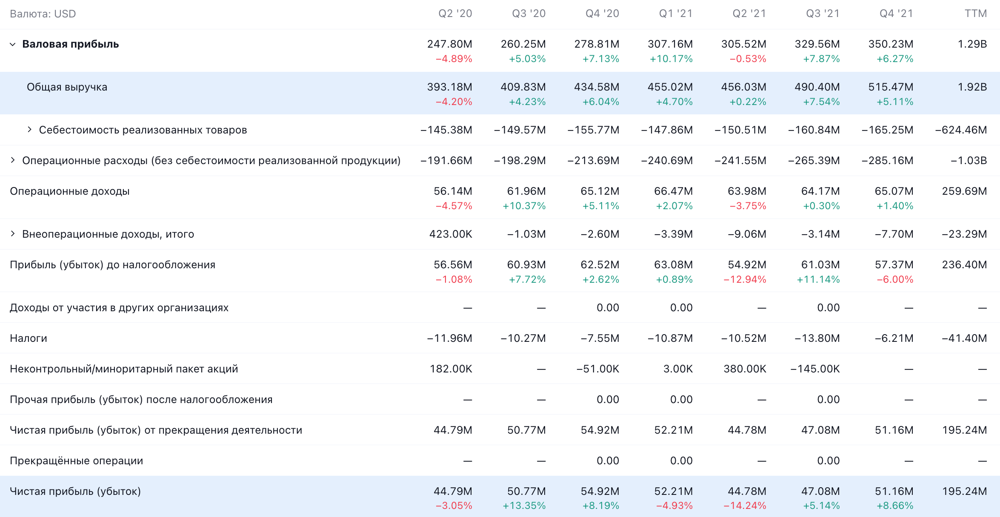This screenshot has width=1000, height=517.
Task: Expand Себестоимость реализованных товаров row chevron
Action: pyautogui.click(x=29, y=130)
